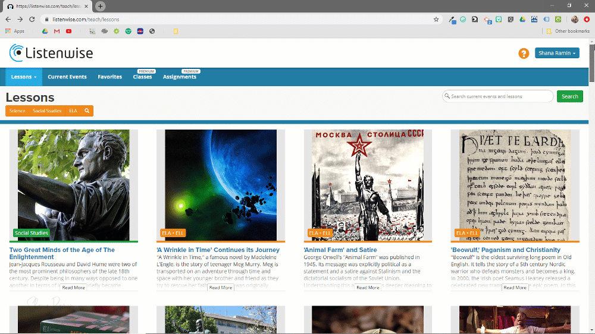Open the Gmail bookmark icon
Screen dimensions: 595x334
pyautogui.click(x=57, y=31)
